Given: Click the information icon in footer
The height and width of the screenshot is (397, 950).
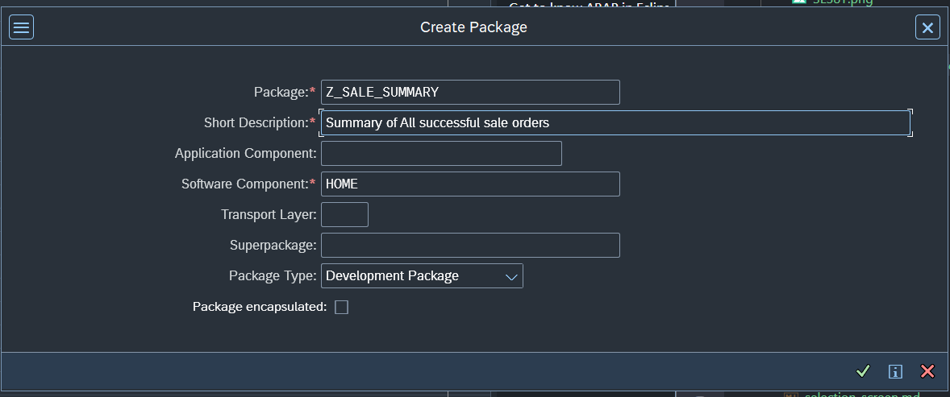Looking at the screenshot, I should click(x=895, y=371).
